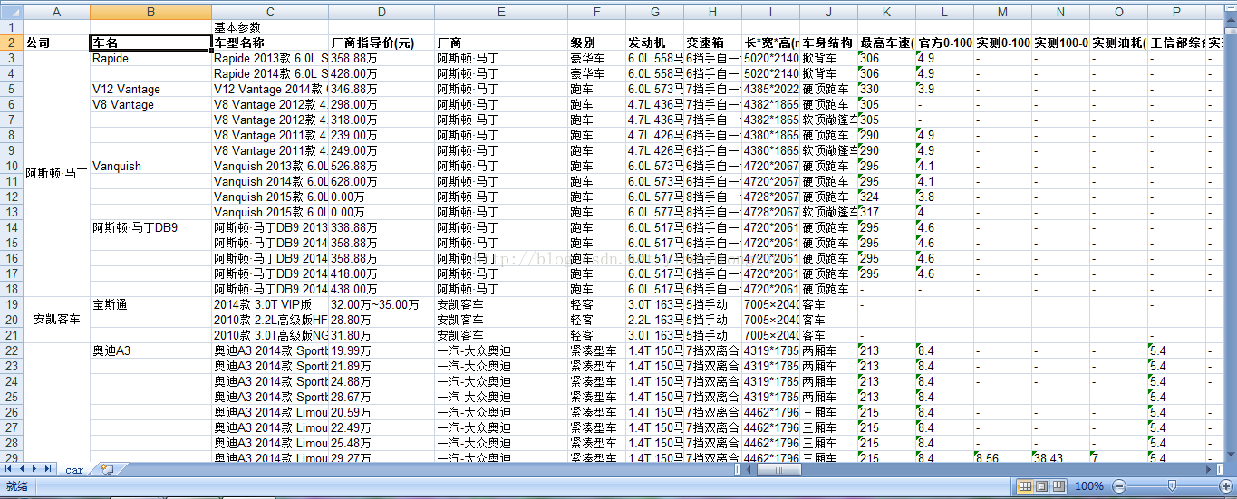This screenshot has height=499, width=1237.
Task: Click the 阿斯顿·马丁 company cell in column A
Action: pos(56,173)
